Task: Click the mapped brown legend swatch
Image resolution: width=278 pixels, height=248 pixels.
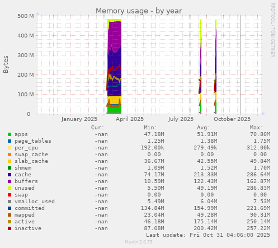Action: coord(10,215)
